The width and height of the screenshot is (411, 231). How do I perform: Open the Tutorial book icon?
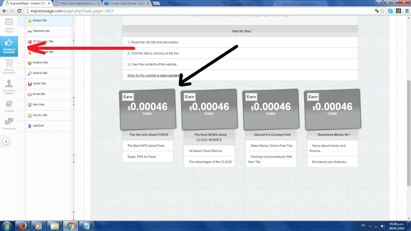click(x=9, y=106)
